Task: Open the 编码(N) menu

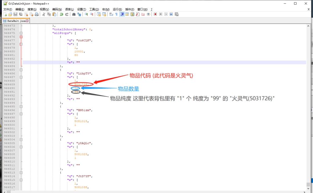Action: click(x=57, y=9)
